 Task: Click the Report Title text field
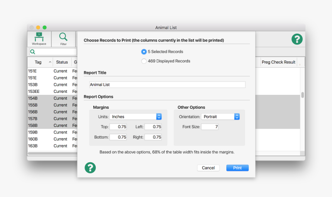click(x=167, y=84)
